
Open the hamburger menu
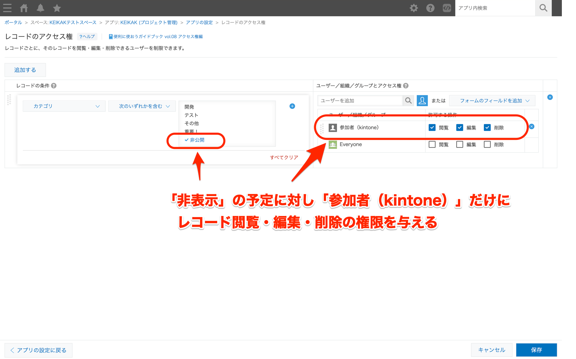click(x=7, y=8)
